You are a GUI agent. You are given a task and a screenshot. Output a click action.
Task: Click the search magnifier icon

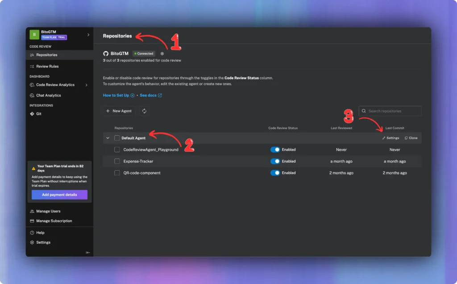click(364, 111)
